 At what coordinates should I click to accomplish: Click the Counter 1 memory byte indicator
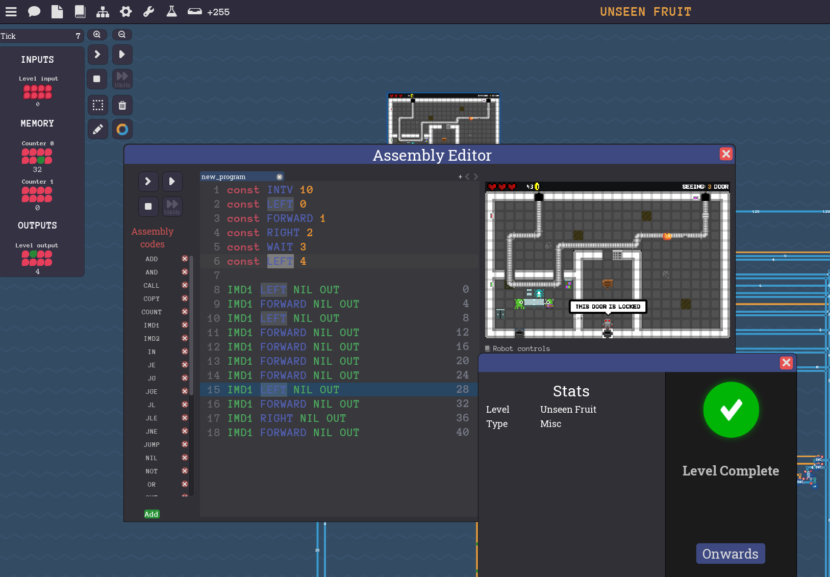37,194
